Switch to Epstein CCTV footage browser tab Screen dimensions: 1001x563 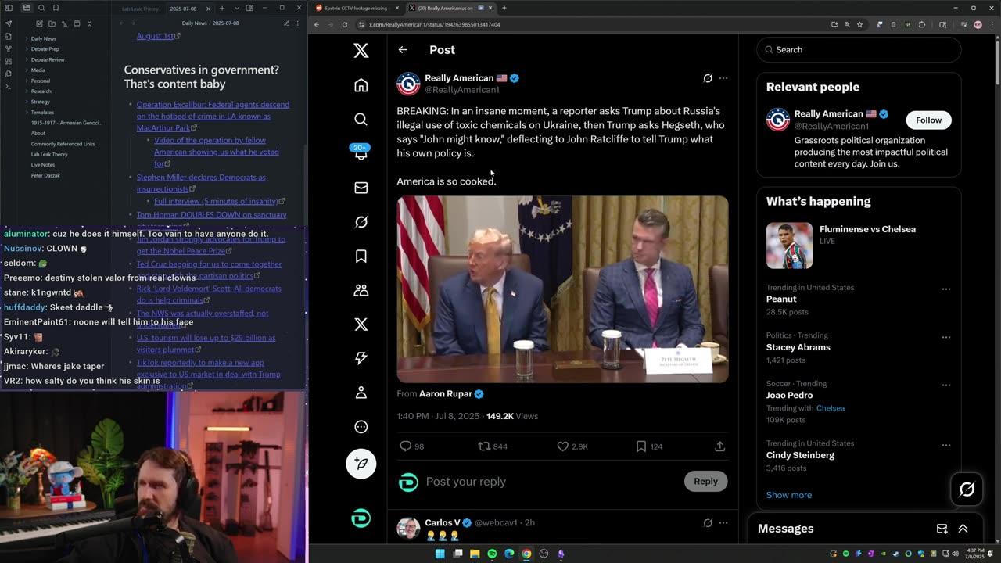[x=356, y=8]
